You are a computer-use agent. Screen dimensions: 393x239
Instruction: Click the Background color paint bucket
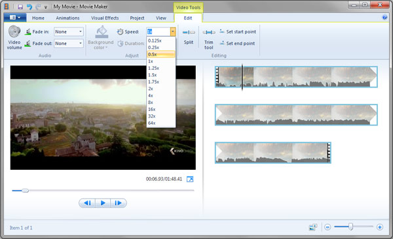pos(102,32)
